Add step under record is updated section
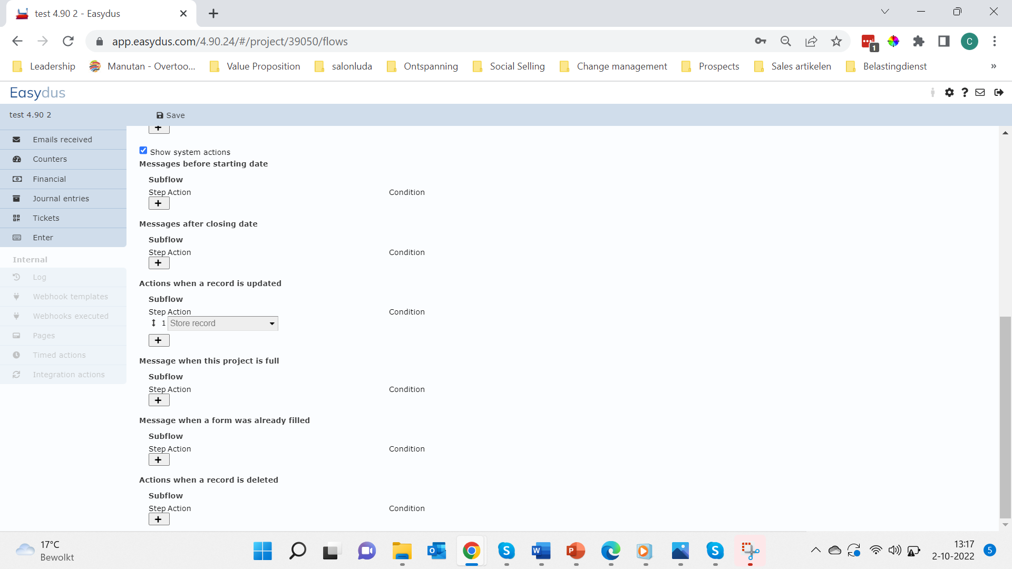Screen dimensions: 1012x569 pos(159,340)
